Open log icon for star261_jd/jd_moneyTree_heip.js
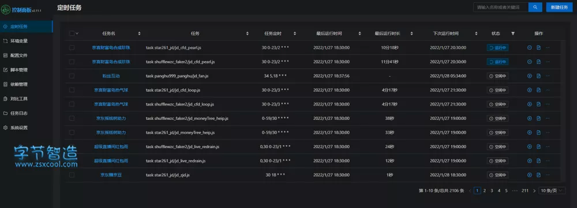The image size is (577, 208). [539, 133]
